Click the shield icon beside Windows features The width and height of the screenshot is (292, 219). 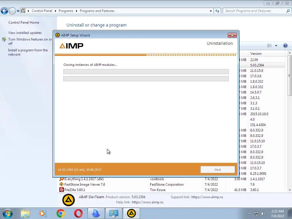click(x=4, y=39)
